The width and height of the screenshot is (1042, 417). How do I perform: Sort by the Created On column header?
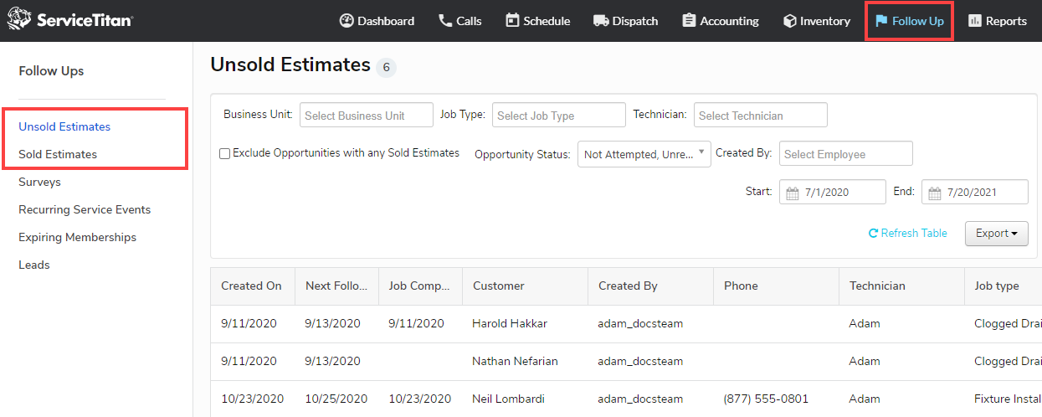point(251,286)
